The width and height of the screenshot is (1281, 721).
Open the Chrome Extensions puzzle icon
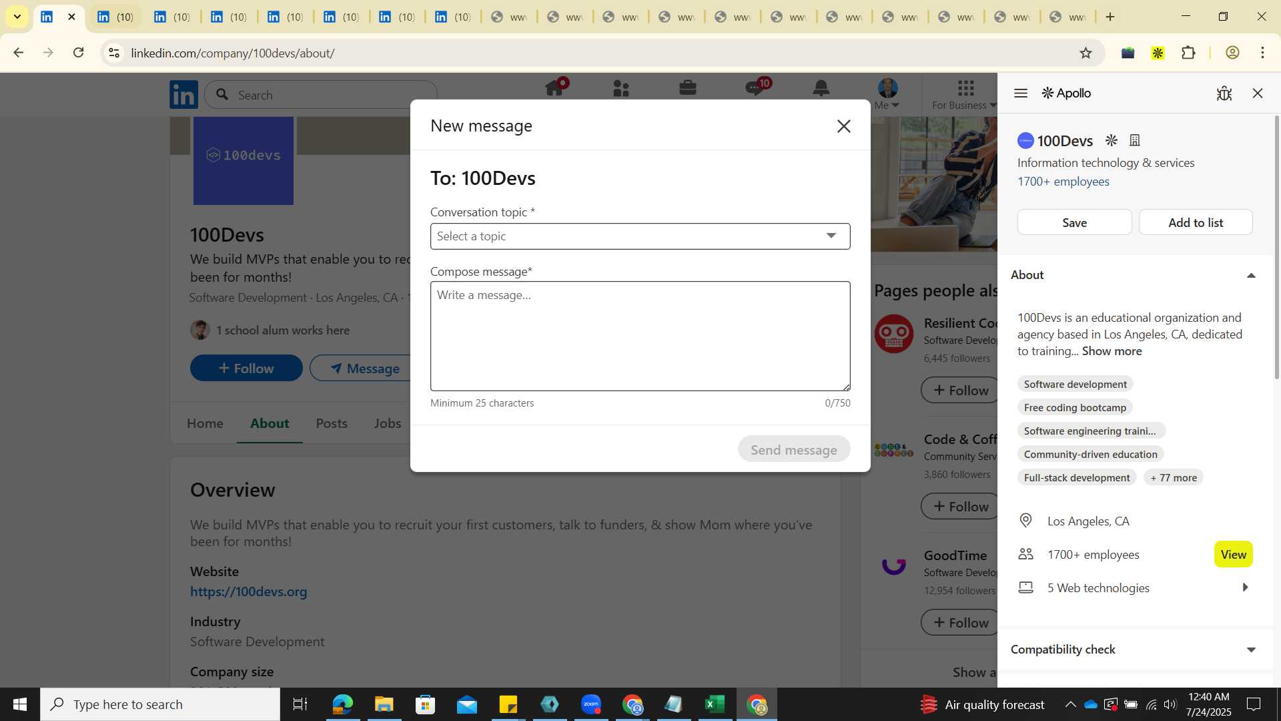coord(1188,53)
